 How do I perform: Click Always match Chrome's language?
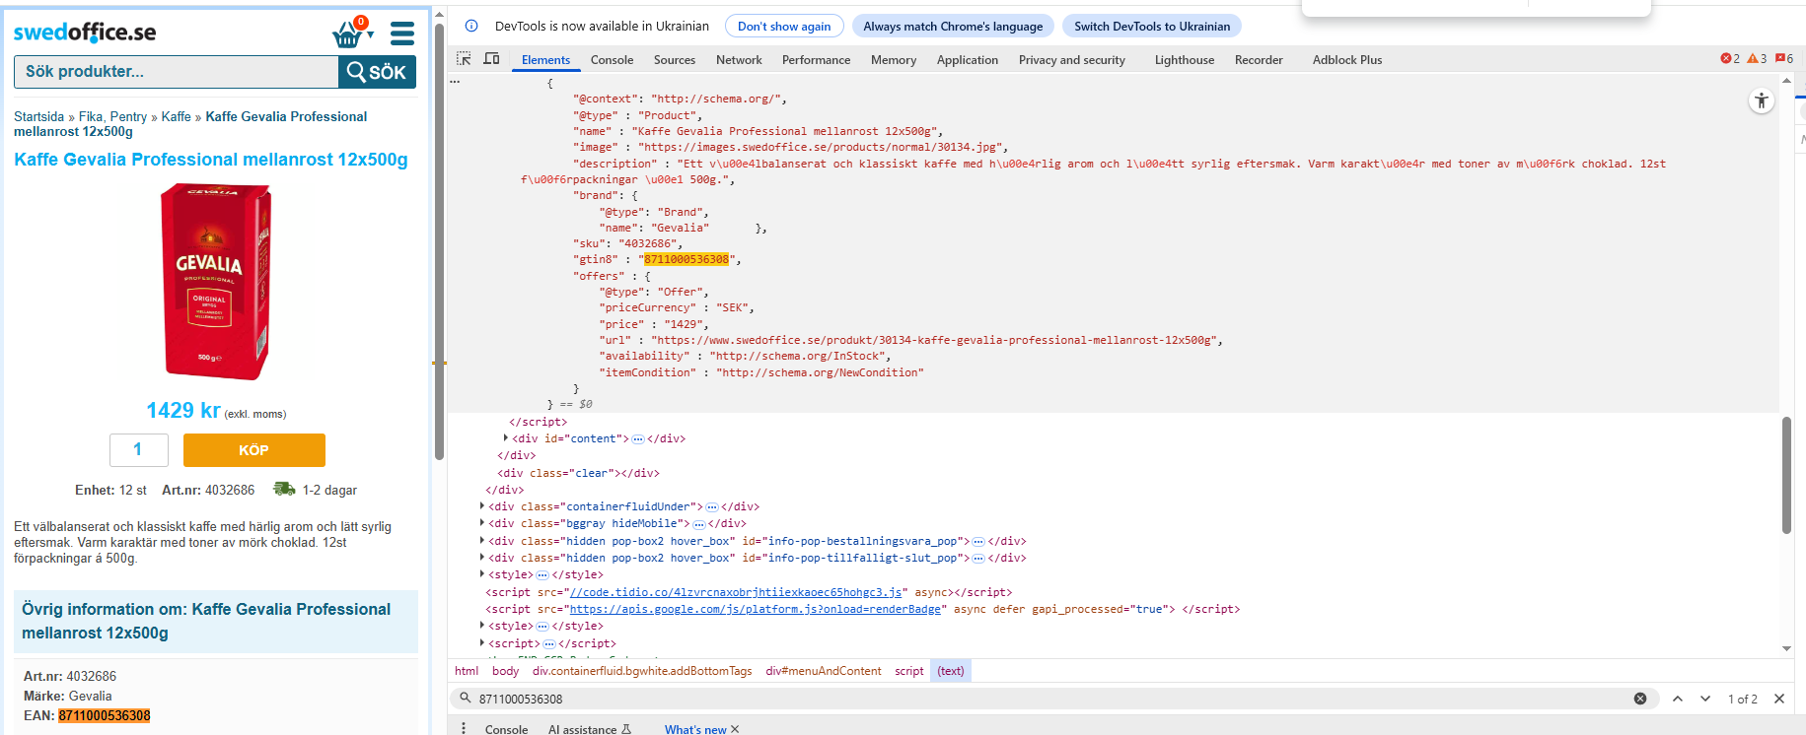(953, 27)
